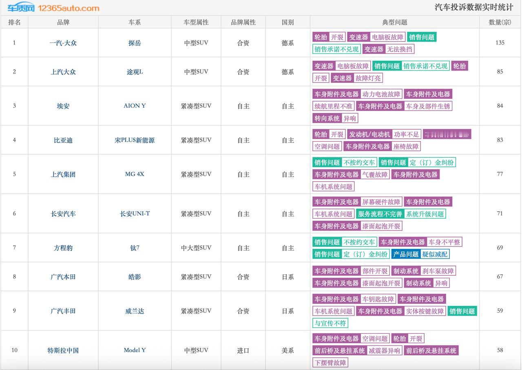Image resolution: width=522 pixels, height=370 pixels.
Task: Click the 减震器异响 tag
Action: pyautogui.click(x=384, y=350)
